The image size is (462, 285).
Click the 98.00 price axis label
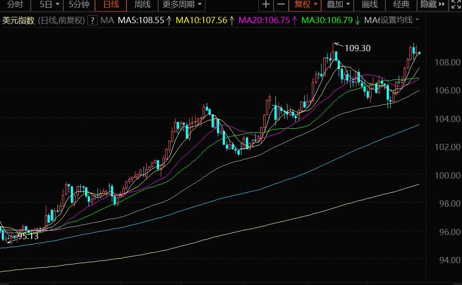(x=450, y=204)
